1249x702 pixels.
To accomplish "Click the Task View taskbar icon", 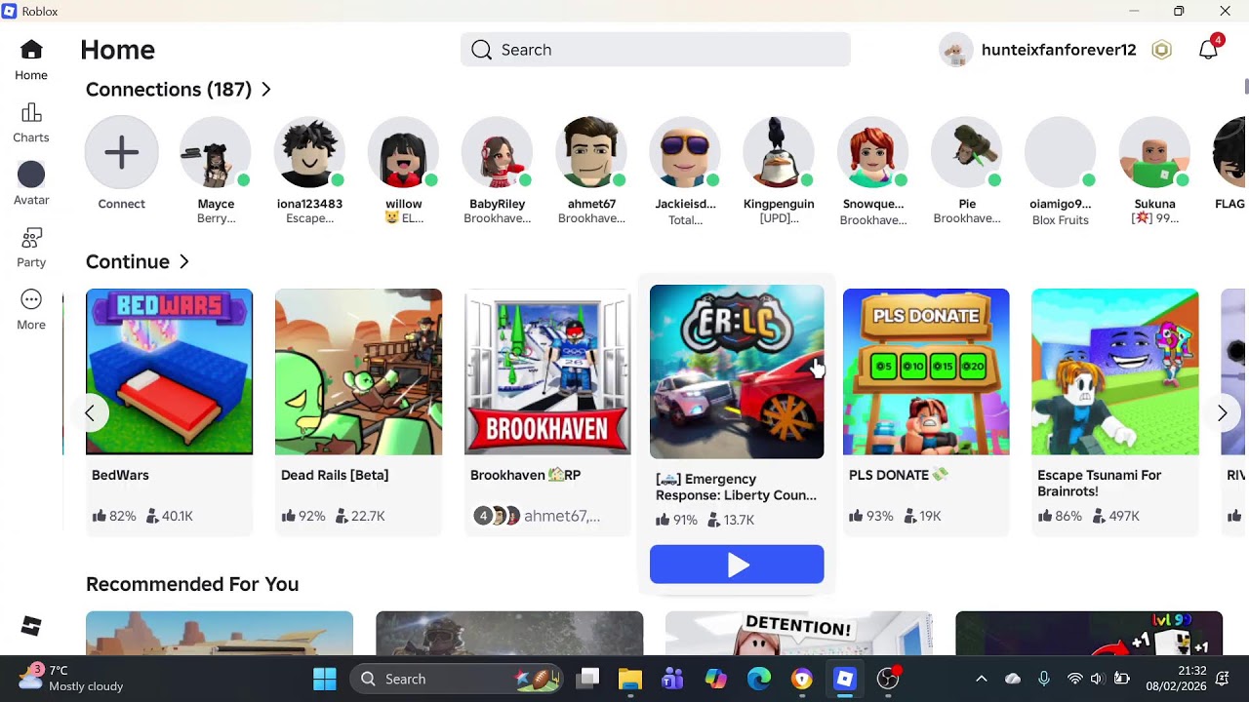I will pos(586,679).
